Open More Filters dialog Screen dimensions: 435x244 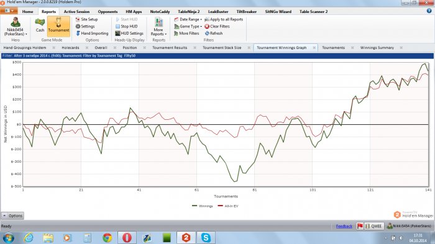click(x=186, y=34)
